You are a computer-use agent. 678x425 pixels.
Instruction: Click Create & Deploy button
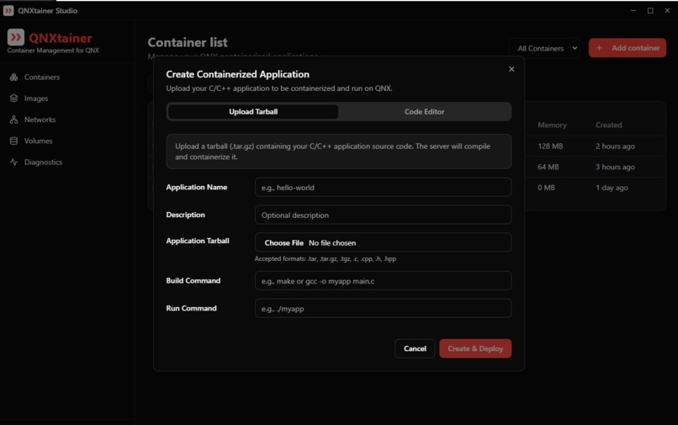pos(475,348)
